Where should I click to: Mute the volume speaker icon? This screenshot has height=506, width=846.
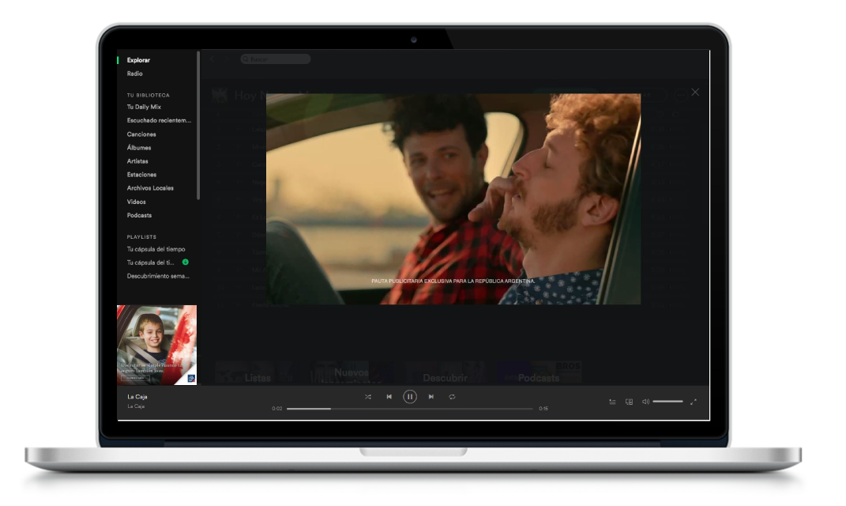(x=645, y=402)
